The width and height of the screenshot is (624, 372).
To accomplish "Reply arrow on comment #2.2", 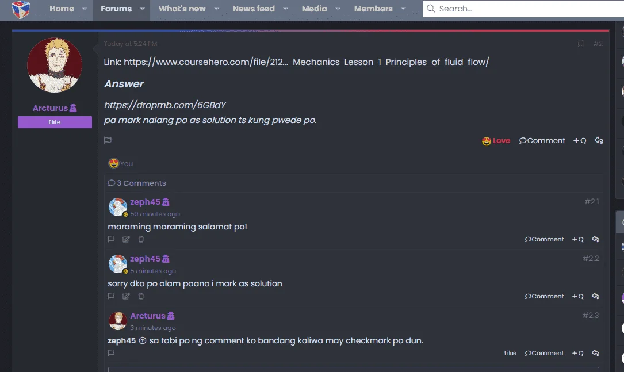I will (x=595, y=296).
